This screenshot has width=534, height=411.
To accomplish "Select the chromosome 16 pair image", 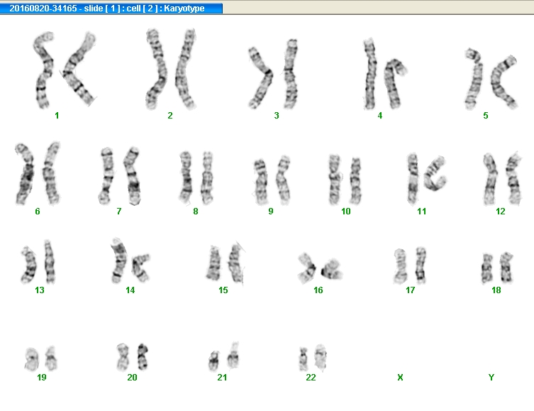I will coord(320,268).
